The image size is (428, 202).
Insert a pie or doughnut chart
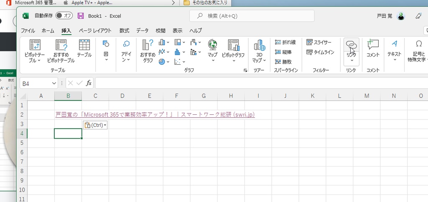click(162, 62)
